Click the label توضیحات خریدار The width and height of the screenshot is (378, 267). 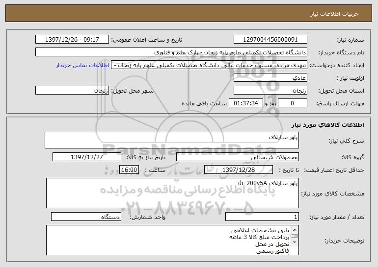345,241
